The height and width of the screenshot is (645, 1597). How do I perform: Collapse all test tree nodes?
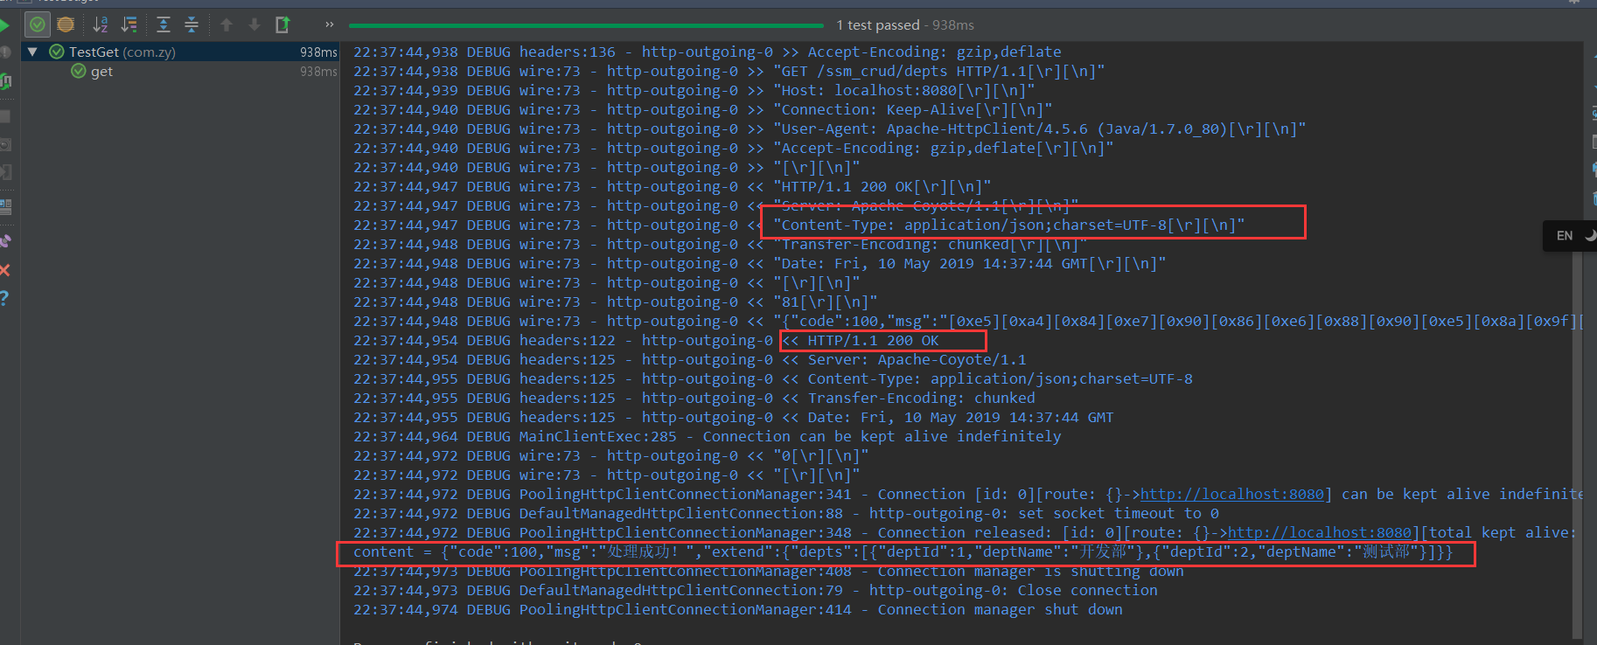click(192, 24)
